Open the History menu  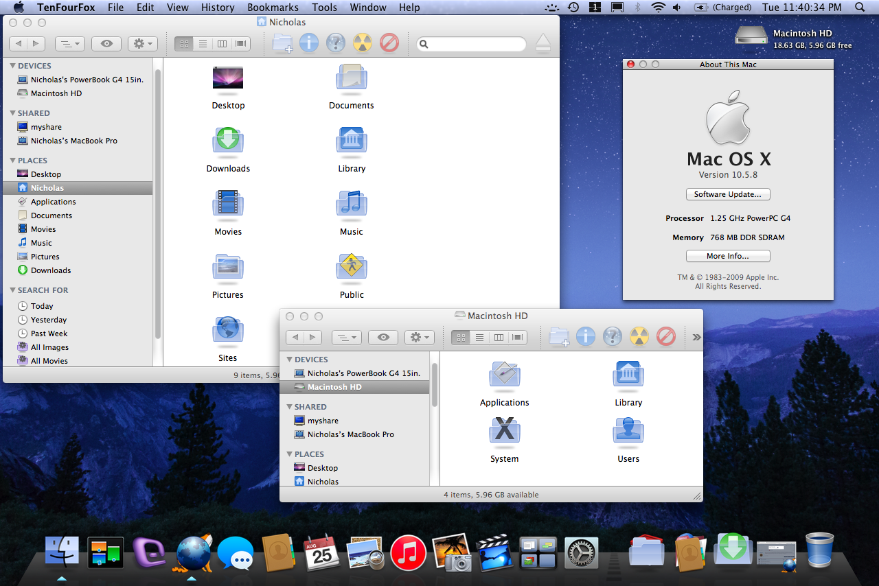tap(218, 8)
